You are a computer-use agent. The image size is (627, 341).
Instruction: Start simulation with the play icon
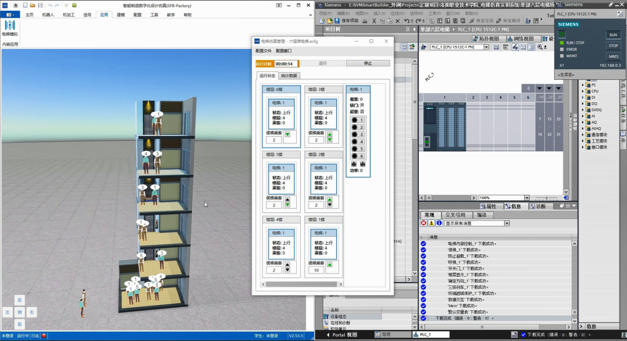67,5
